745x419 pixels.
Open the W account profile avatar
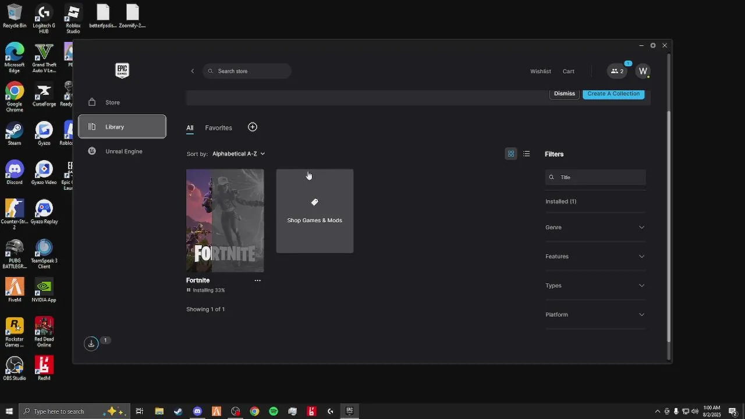pyautogui.click(x=643, y=71)
